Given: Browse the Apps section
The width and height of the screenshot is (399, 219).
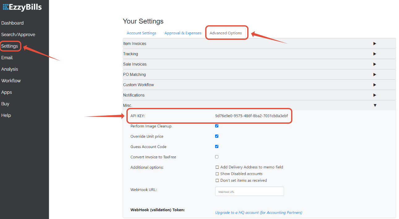Looking at the screenshot, I should [6, 92].
